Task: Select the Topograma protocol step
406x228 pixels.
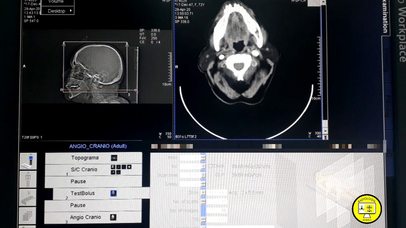Action: [x=93, y=158]
